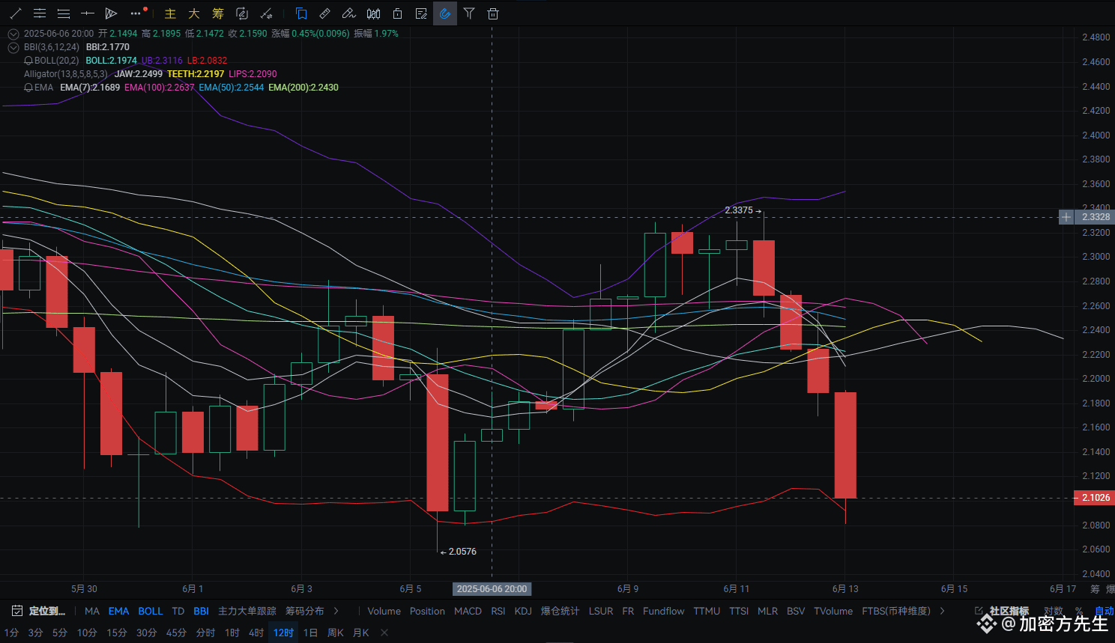This screenshot has height=643, width=1115.
Task: Click the 2.1026 current price tag
Action: (x=1096, y=498)
